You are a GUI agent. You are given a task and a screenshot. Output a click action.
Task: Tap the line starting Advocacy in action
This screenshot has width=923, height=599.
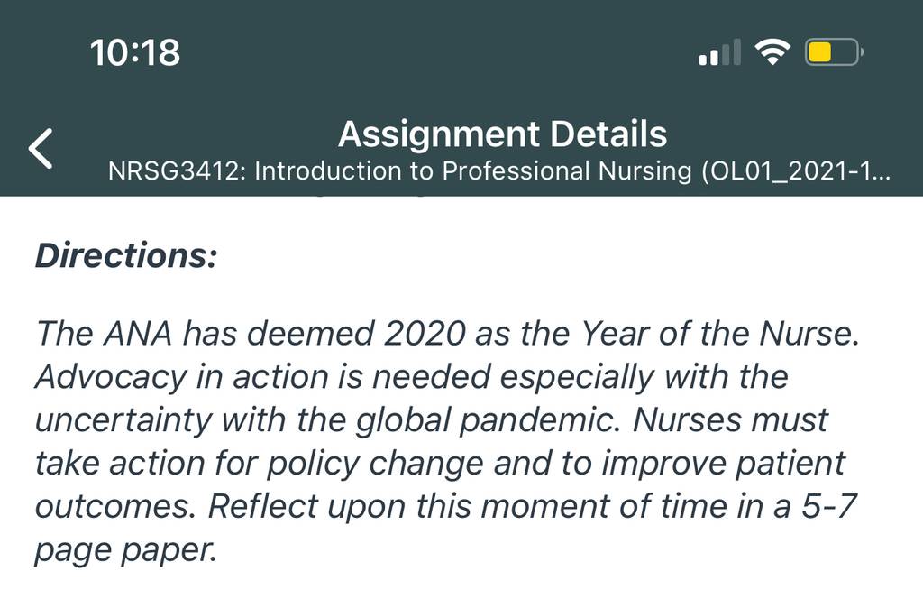411,377
